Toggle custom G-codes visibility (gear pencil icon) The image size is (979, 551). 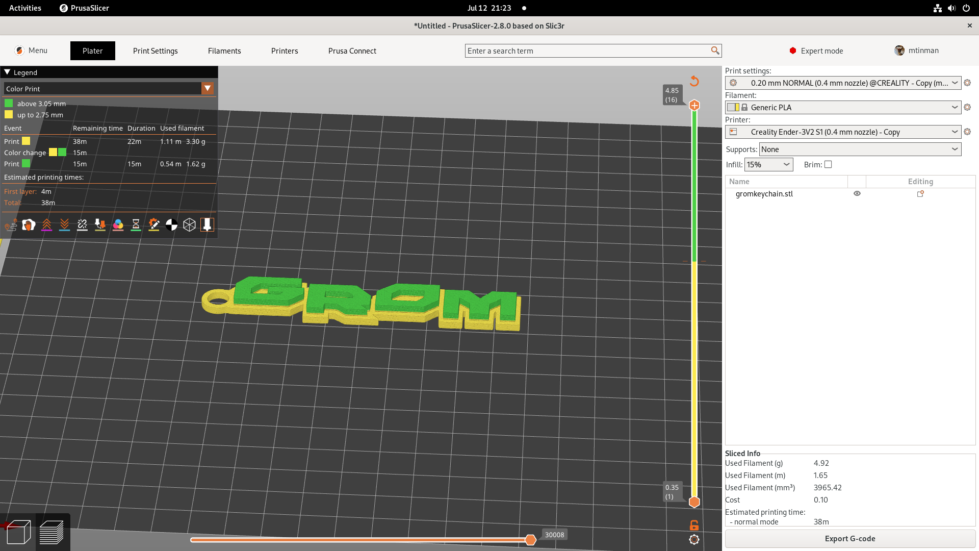(153, 224)
